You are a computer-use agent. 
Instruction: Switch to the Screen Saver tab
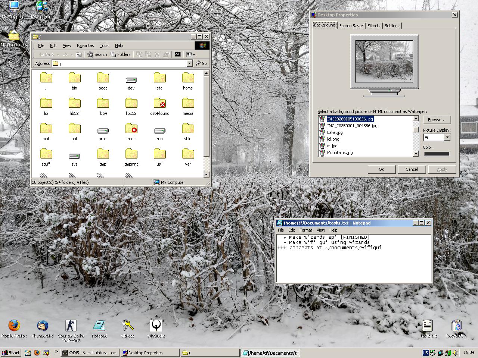pos(351,26)
